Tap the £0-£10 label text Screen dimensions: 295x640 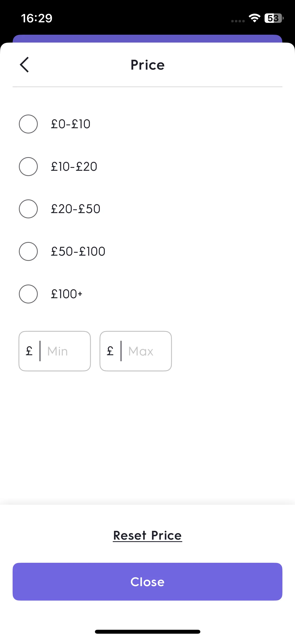(71, 124)
